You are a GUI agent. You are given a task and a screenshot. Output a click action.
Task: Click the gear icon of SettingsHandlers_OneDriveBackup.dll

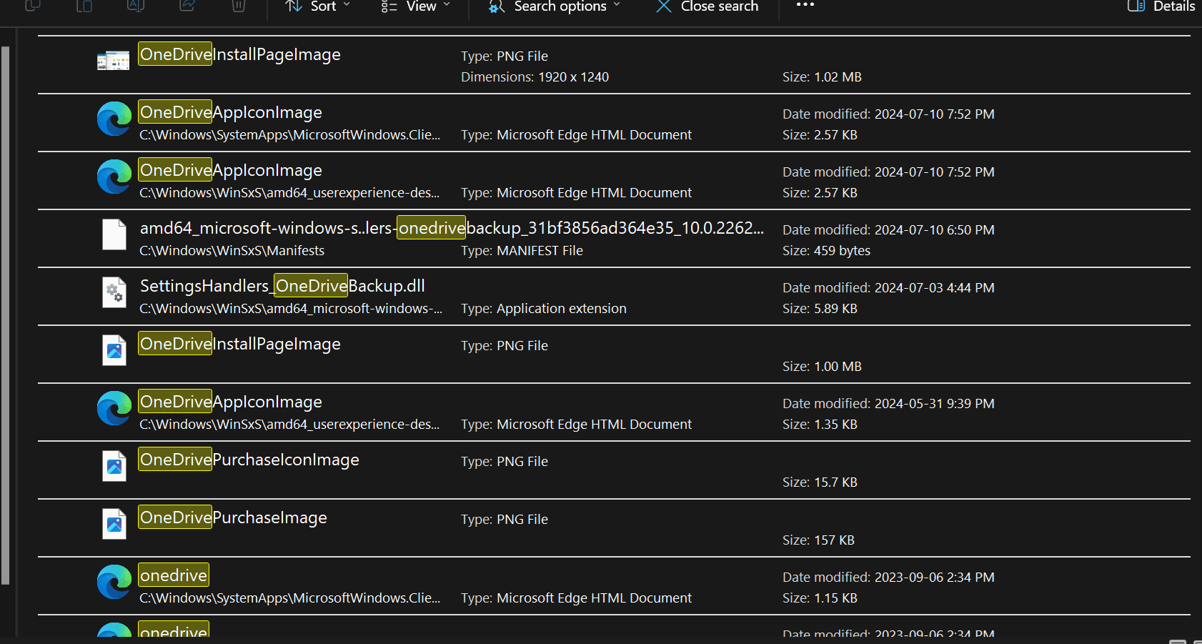[114, 292]
